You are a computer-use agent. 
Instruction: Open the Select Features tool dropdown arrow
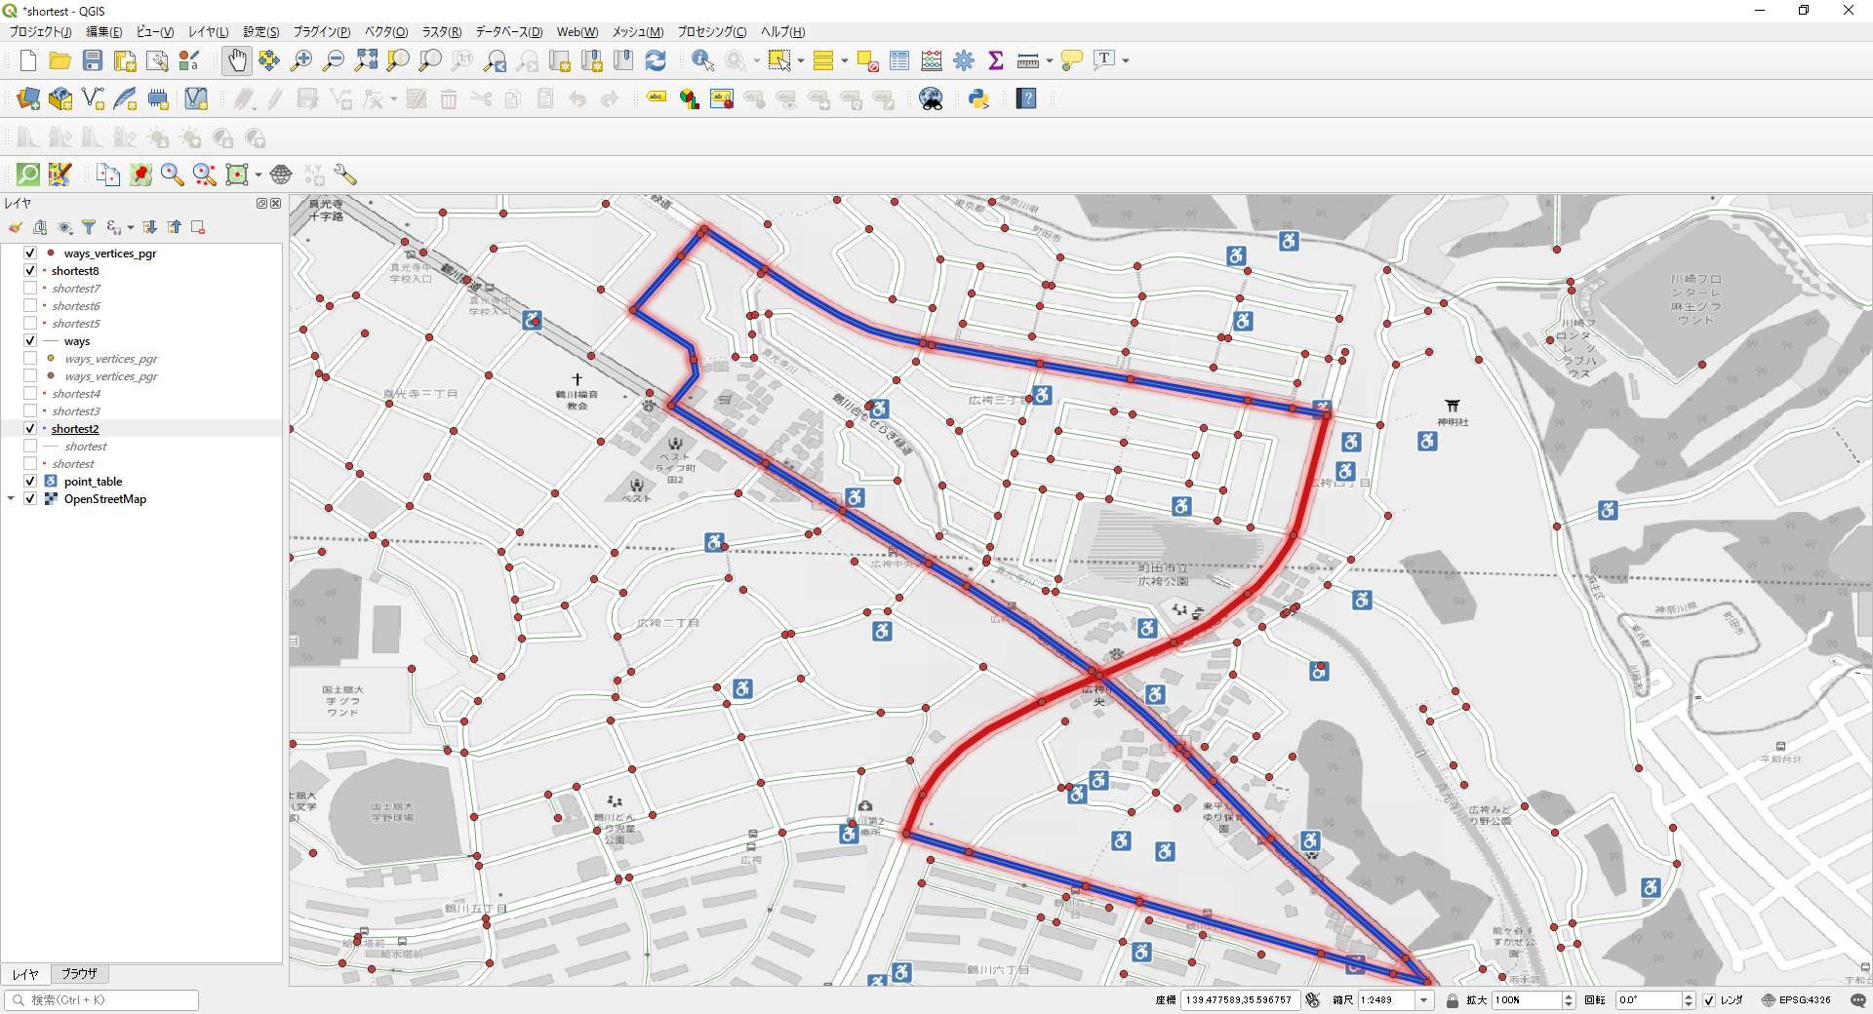pyautogui.click(x=801, y=60)
